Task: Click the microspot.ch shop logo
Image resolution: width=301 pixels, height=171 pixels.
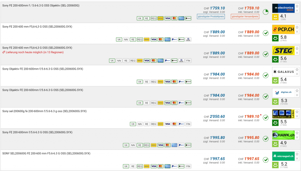Action: click(283, 156)
